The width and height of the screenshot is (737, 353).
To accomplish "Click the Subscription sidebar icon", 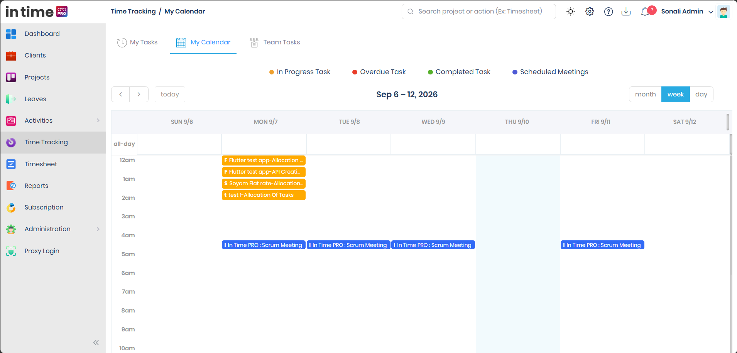I will pyautogui.click(x=11, y=208).
